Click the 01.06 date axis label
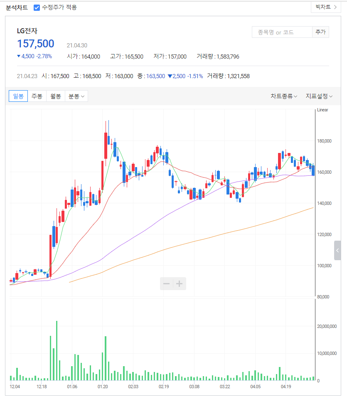Viewport: 347px width, 399px height. pos(72,387)
